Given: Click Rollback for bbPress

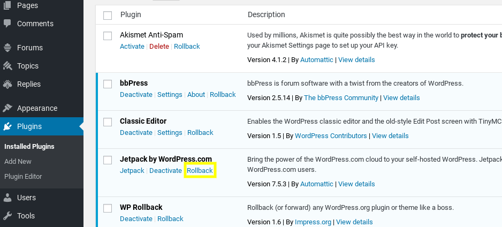Looking at the screenshot, I should point(223,95).
